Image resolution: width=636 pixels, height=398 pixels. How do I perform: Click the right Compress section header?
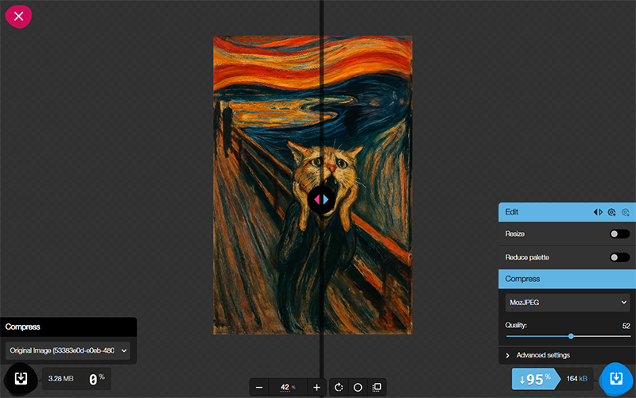[x=567, y=279]
